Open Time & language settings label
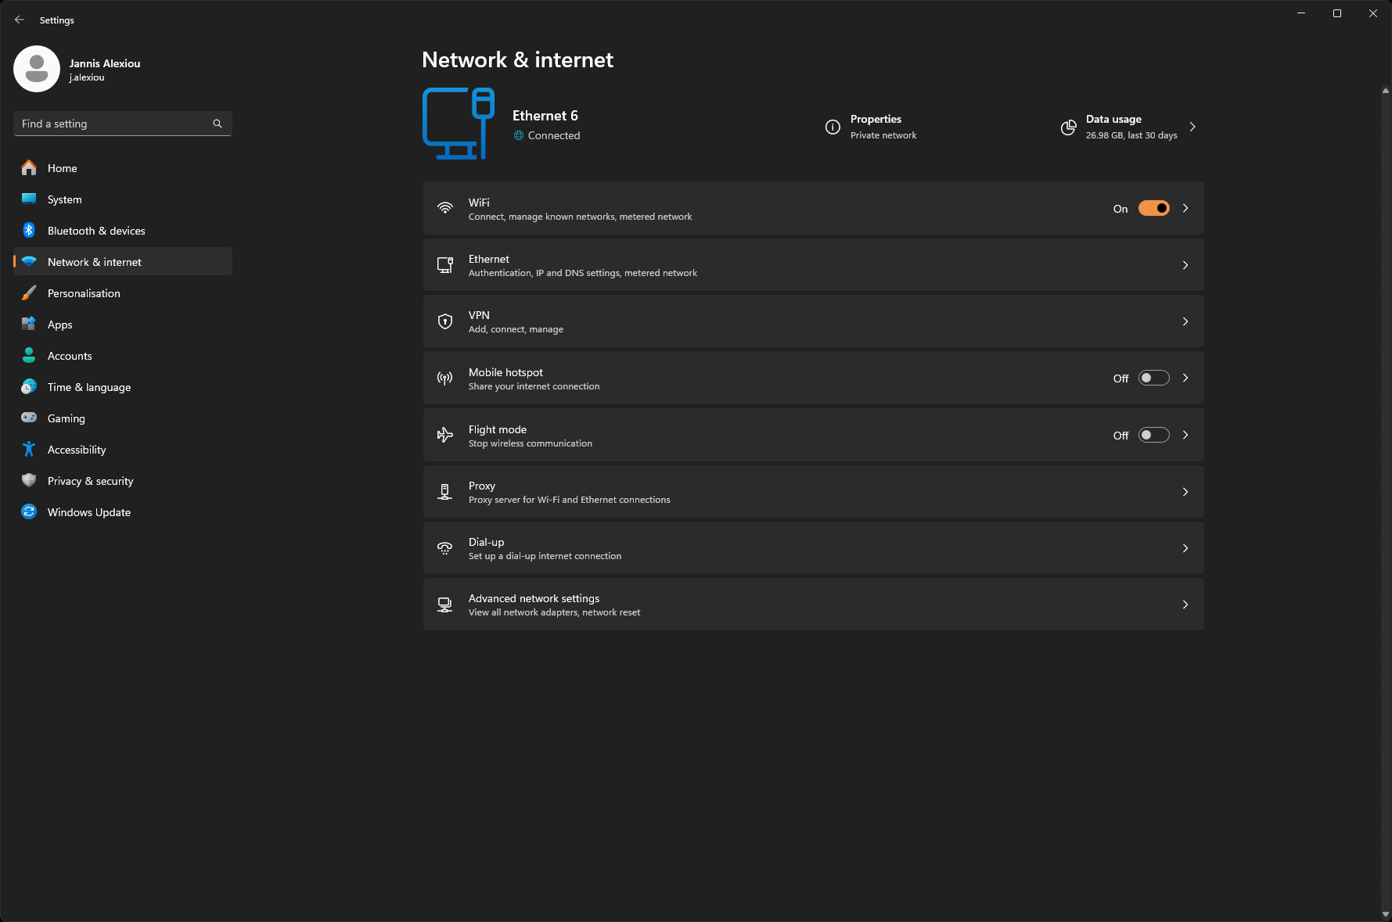1392x922 pixels. click(x=89, y=387)
